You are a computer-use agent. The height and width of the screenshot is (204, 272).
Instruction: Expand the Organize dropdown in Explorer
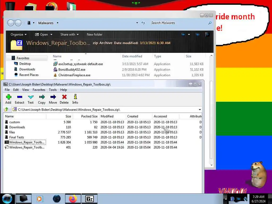click(19, 35)
